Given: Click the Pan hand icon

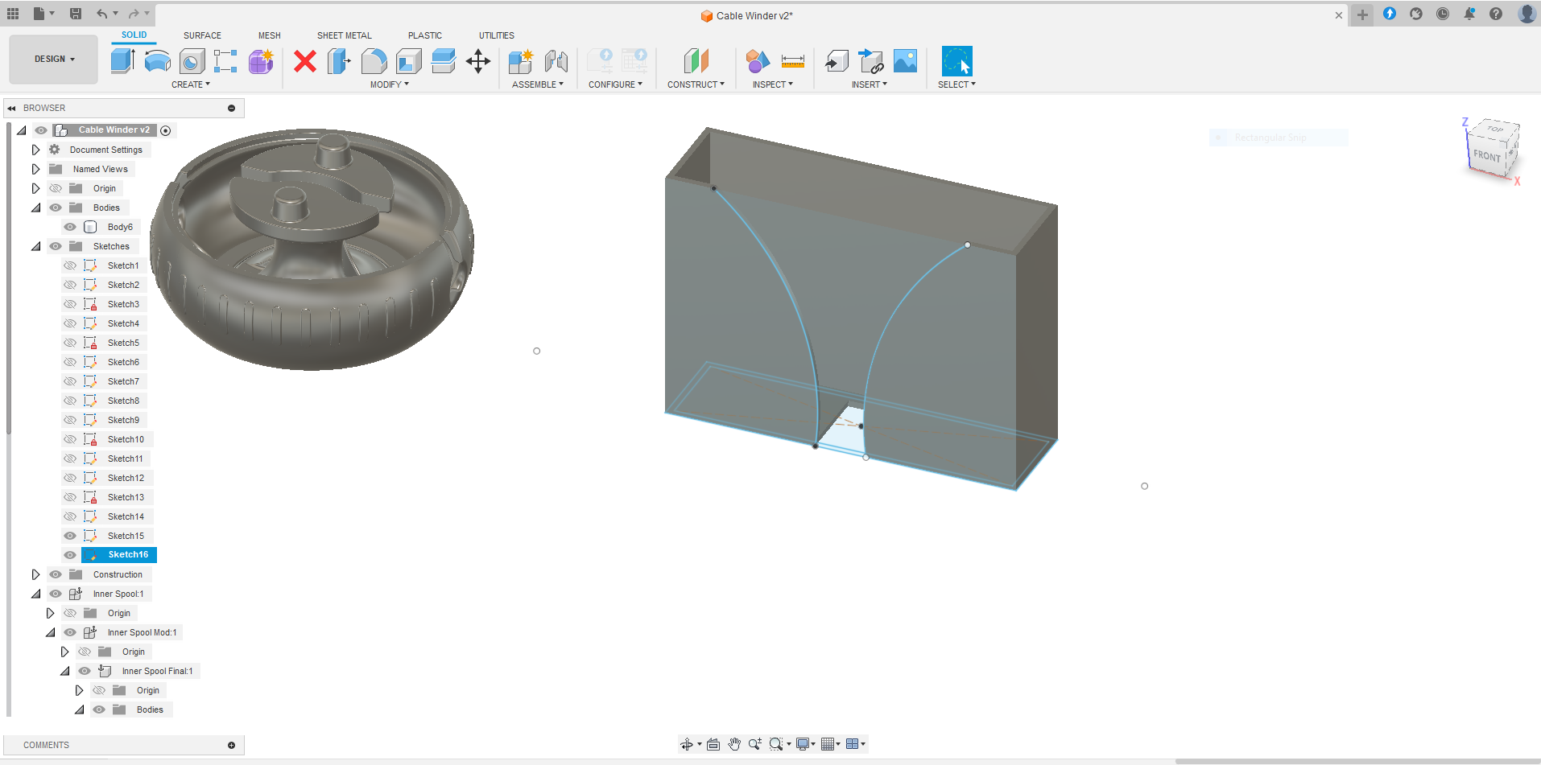Looking at the screenshot, I should (734, 744).
